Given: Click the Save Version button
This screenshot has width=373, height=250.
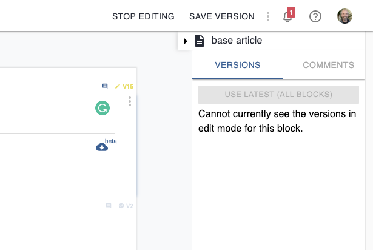Looking at the screenshot, I should point(222,16).
